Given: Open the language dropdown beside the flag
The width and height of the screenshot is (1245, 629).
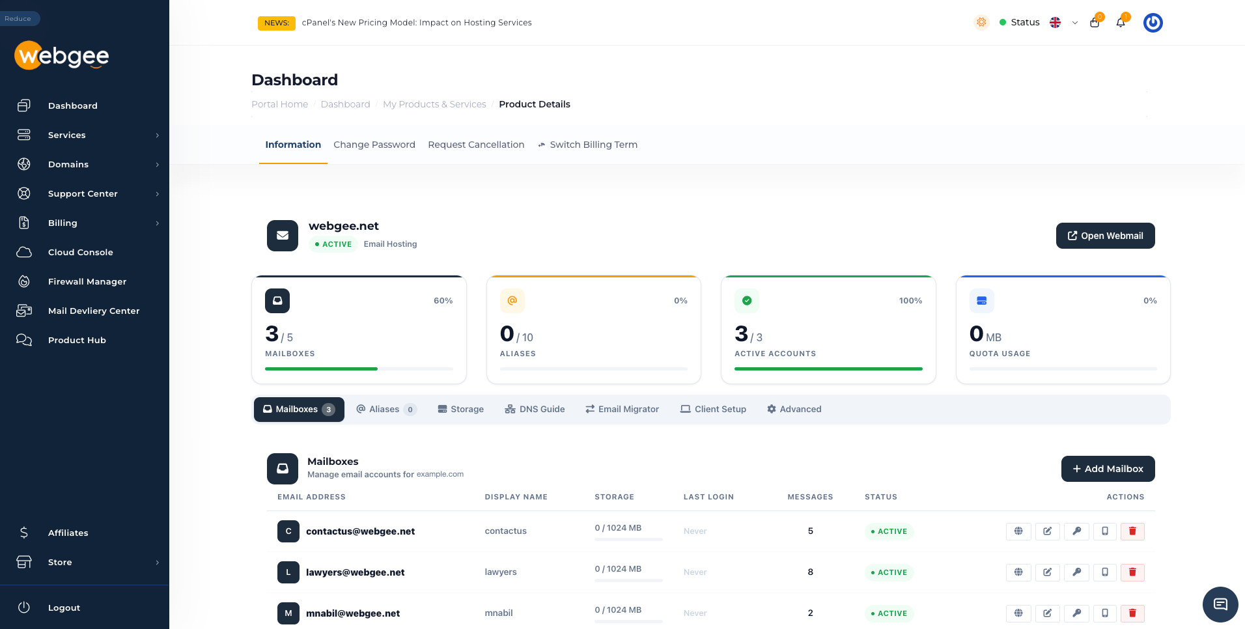Looking at the screenshot, I should pos(1074,23).
